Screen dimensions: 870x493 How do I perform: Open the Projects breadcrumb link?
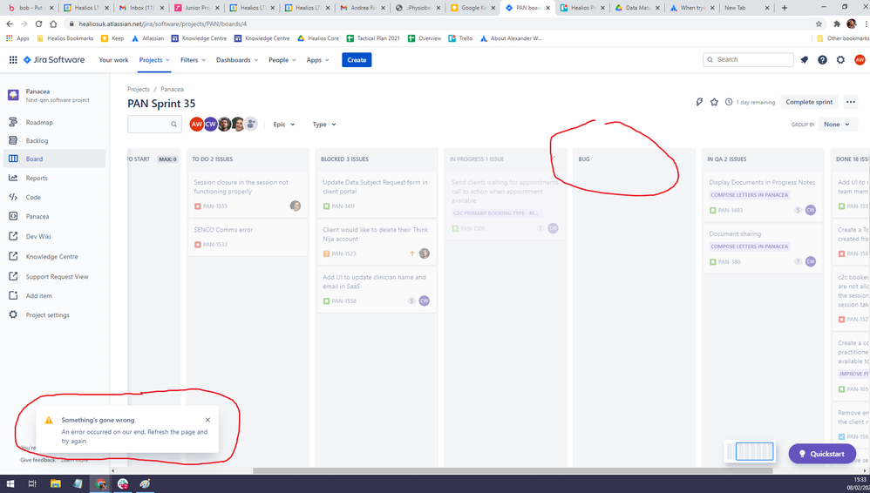pos(138,89)
